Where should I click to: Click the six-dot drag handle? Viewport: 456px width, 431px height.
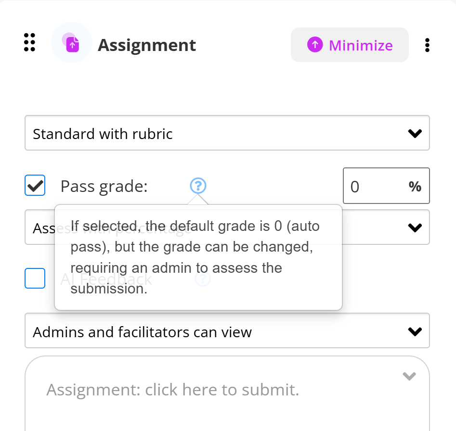pos(29,42)
